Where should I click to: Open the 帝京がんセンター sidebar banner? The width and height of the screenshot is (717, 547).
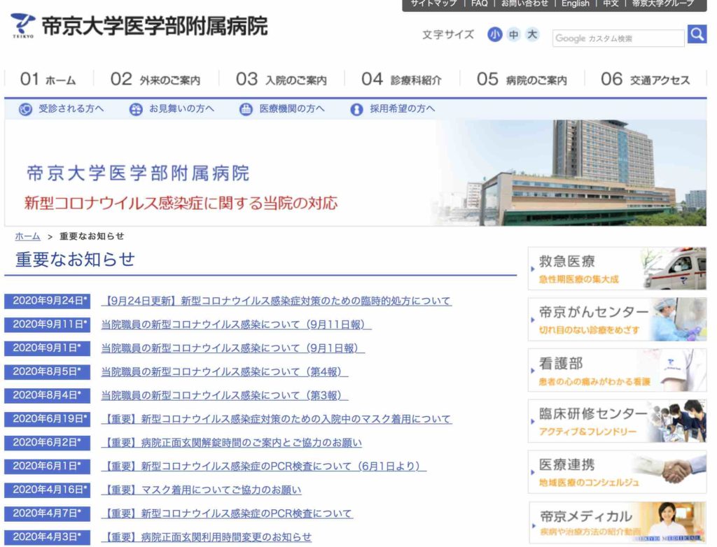[x=617, y=320]
